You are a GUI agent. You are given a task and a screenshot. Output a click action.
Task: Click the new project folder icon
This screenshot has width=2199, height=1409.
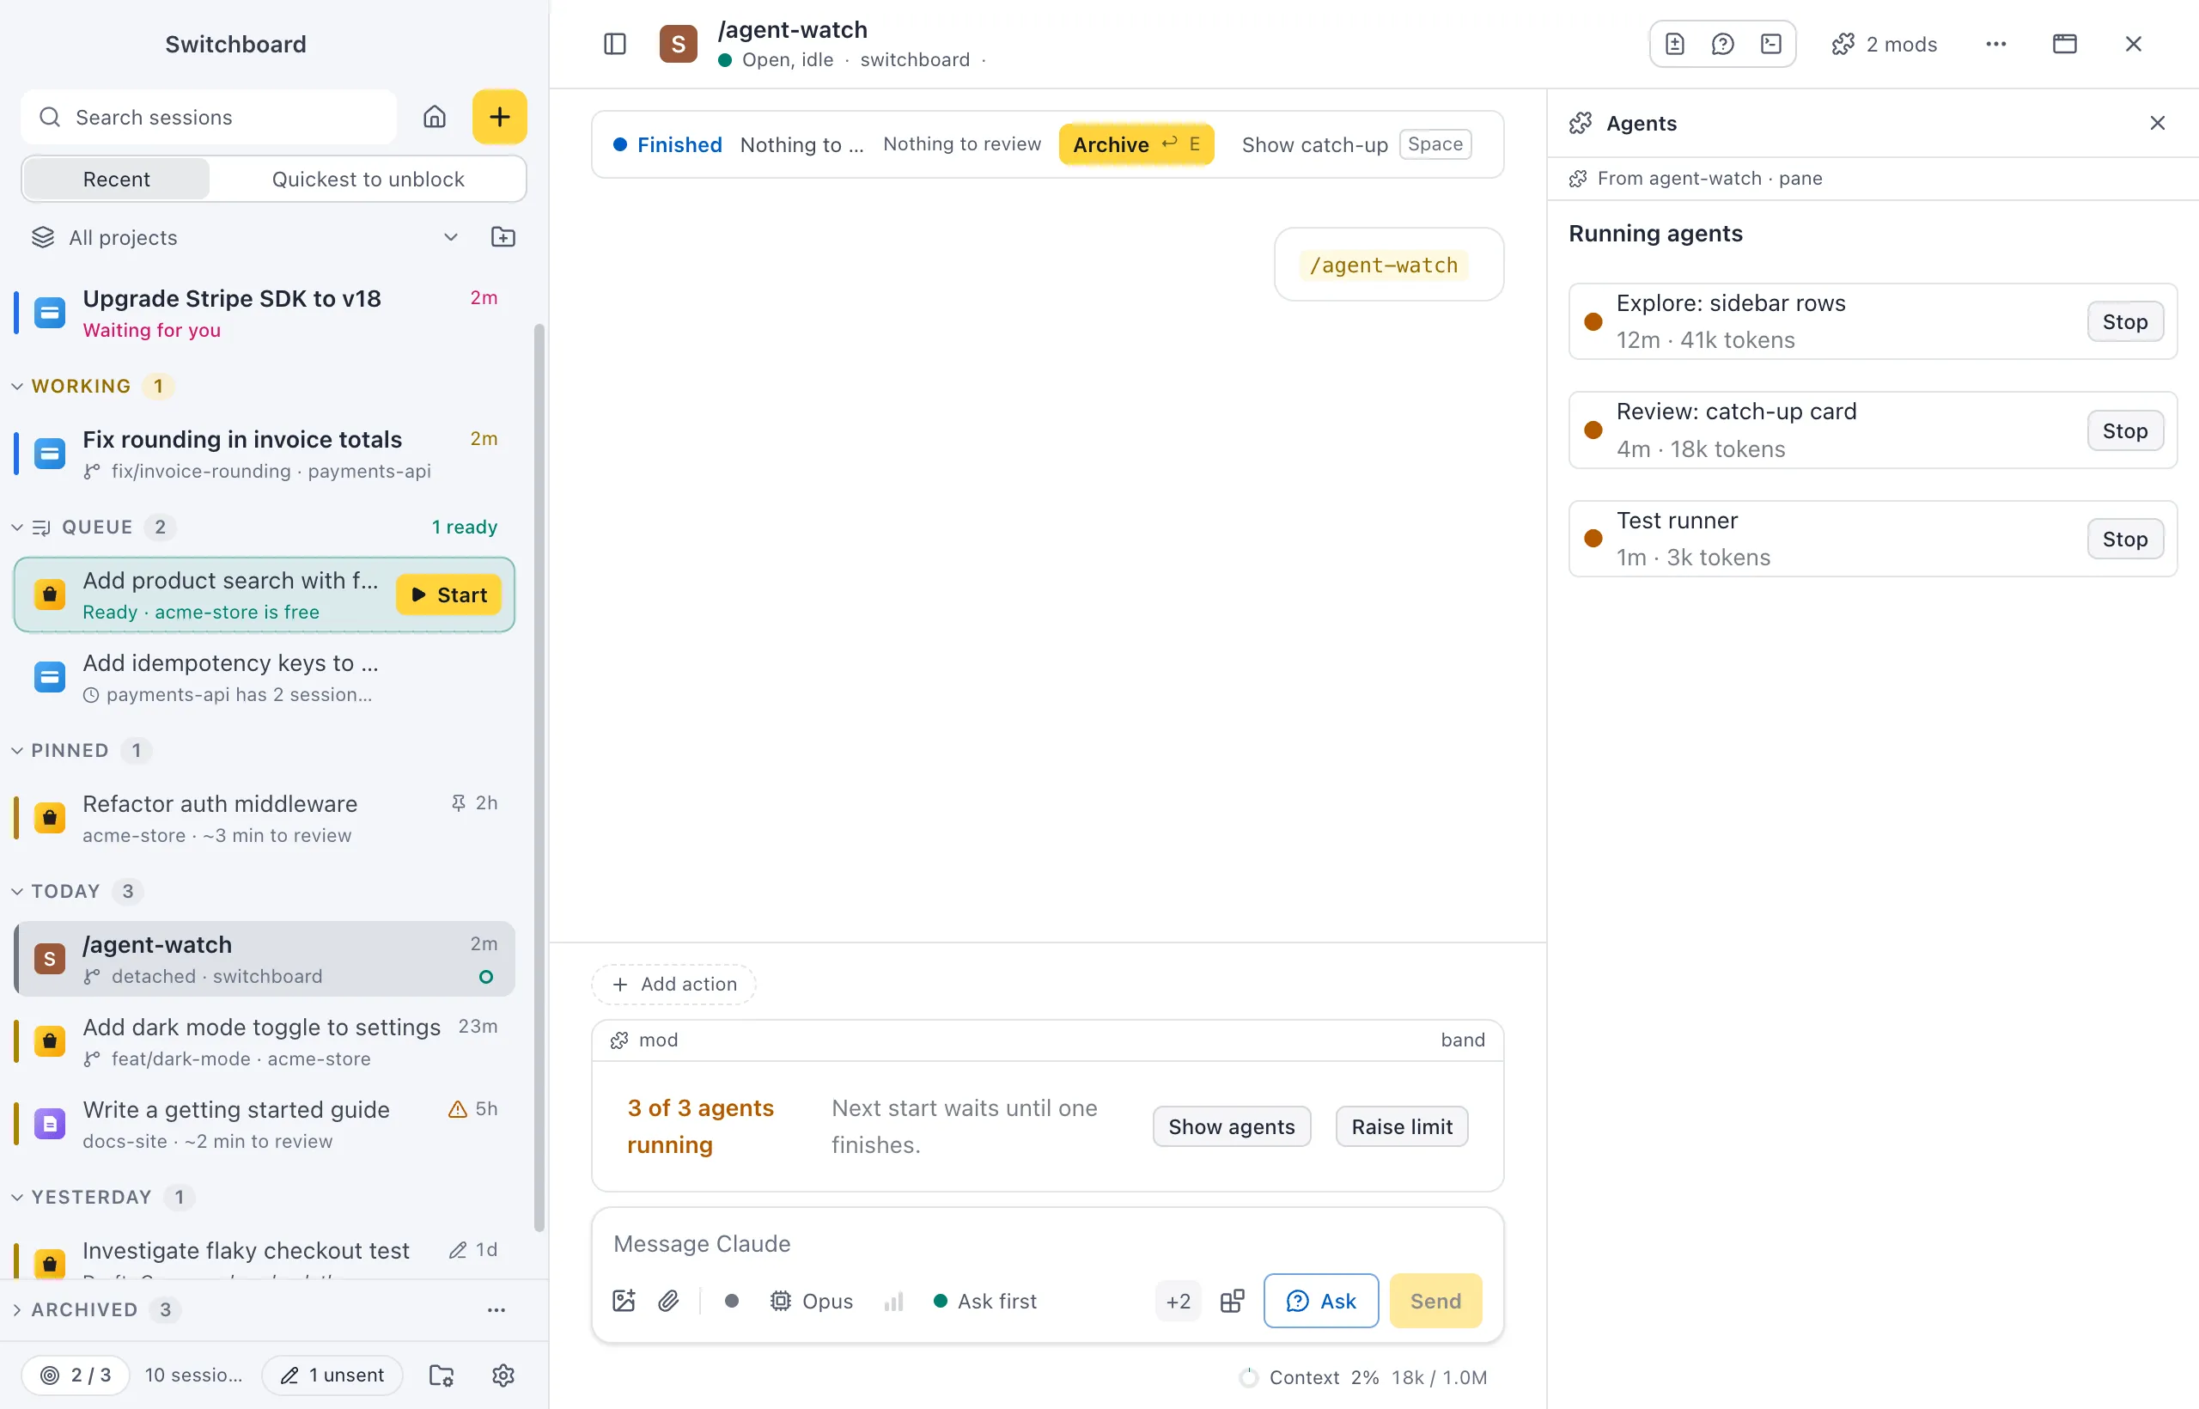[503, 238]
